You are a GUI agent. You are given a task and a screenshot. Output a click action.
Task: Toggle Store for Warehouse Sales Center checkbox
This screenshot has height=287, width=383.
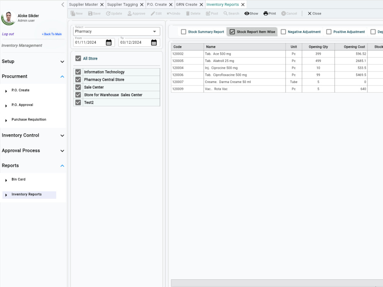click(x=78, y=95)
